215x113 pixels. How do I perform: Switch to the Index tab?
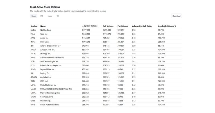point(50,16)
